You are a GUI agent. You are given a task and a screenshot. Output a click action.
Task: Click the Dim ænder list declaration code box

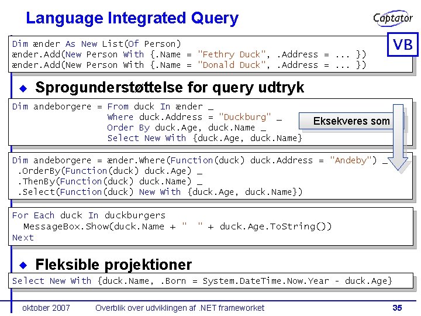210,54
